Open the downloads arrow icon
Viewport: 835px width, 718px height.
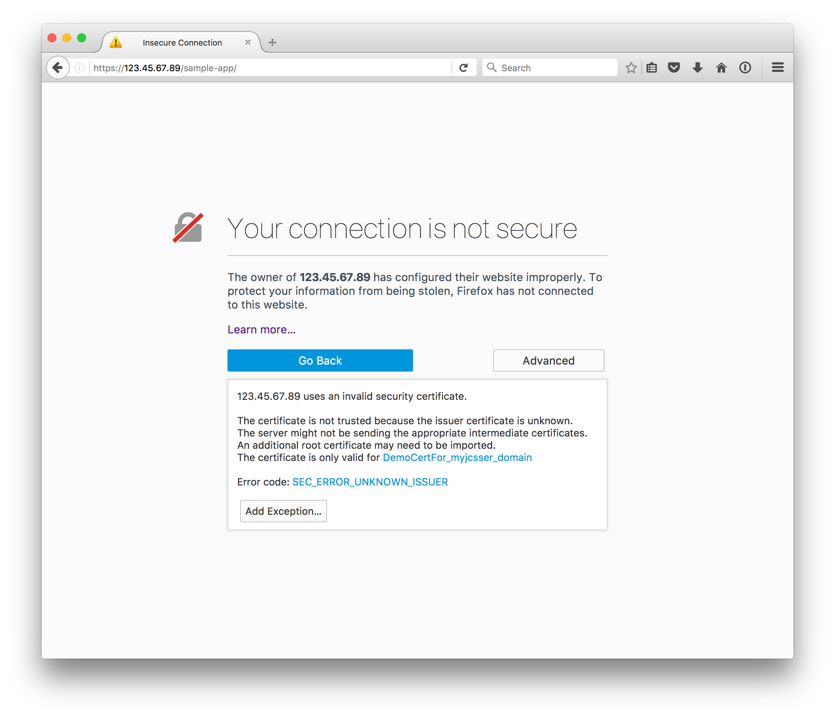pyautogui.click(x=698, y=67)
